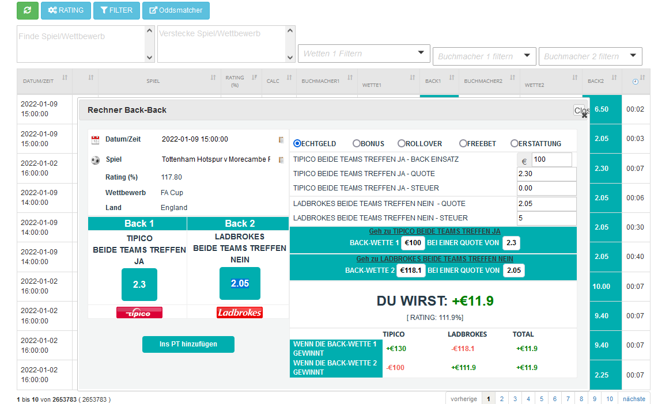This screenshot has height=404, width=658.
Task: Sort by BUCHMACHER2 column sort icon
Action: 512,78
